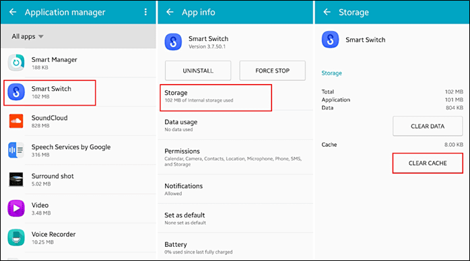Click the CLEAR CACHE button
470x261 pixels.
(428, 163)
